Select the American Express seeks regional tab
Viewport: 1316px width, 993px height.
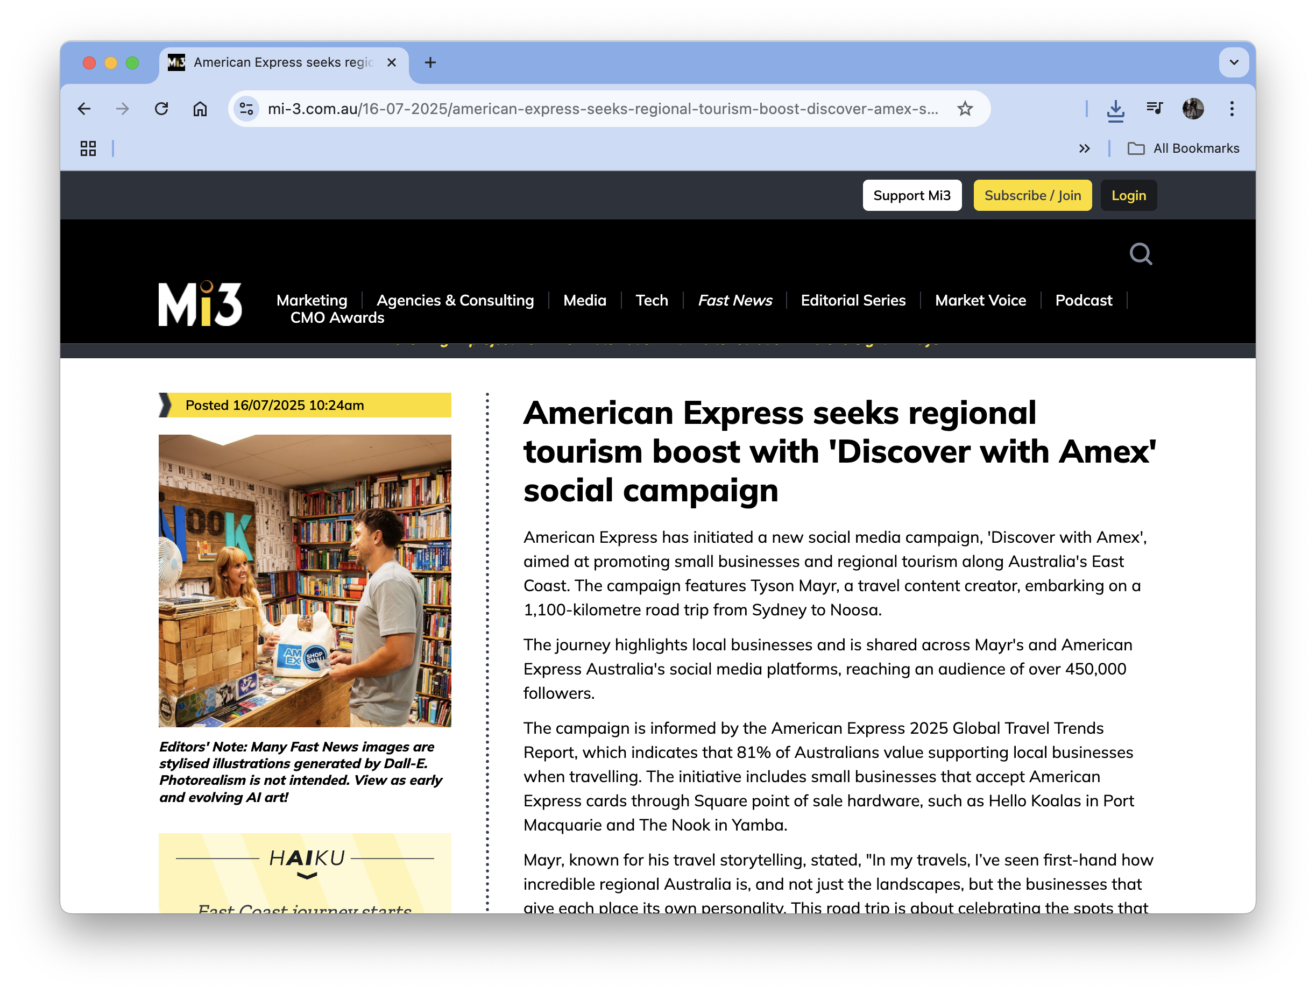[284, 62]
